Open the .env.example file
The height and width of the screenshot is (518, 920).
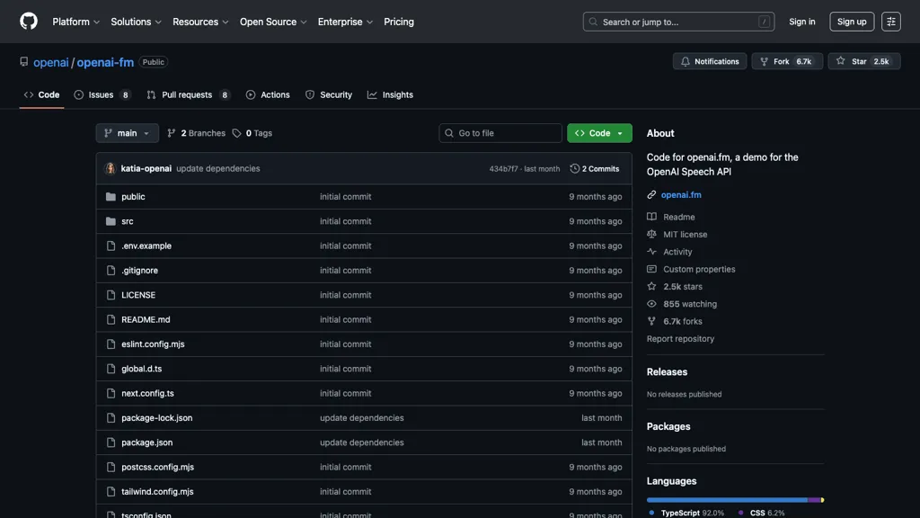click(146, 246)
